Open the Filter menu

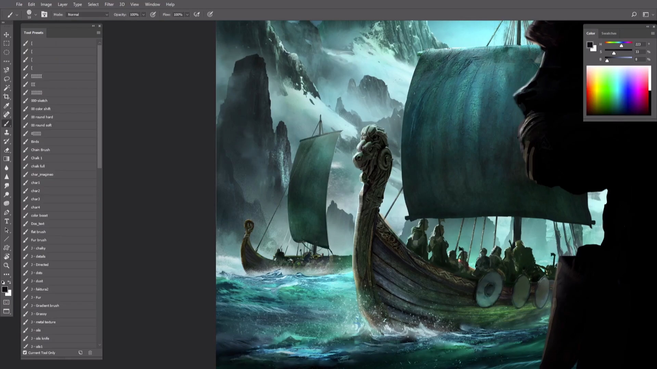(x=109, y=4)
